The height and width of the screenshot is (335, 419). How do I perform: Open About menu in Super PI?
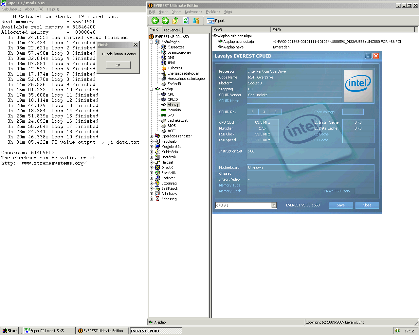[x=34, y=9]
